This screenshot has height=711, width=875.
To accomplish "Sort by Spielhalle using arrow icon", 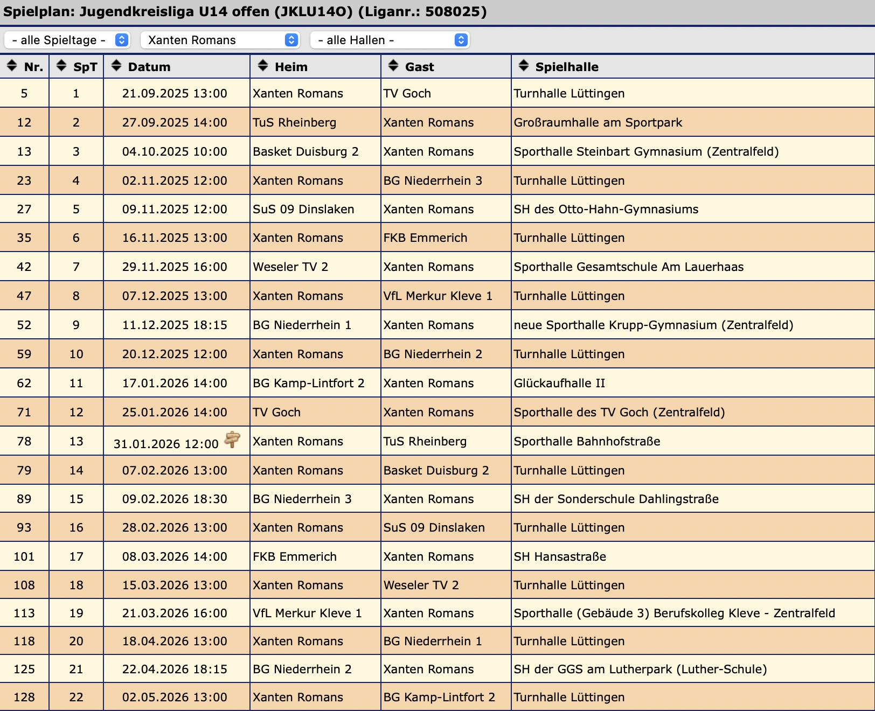I will click(523, 66).
